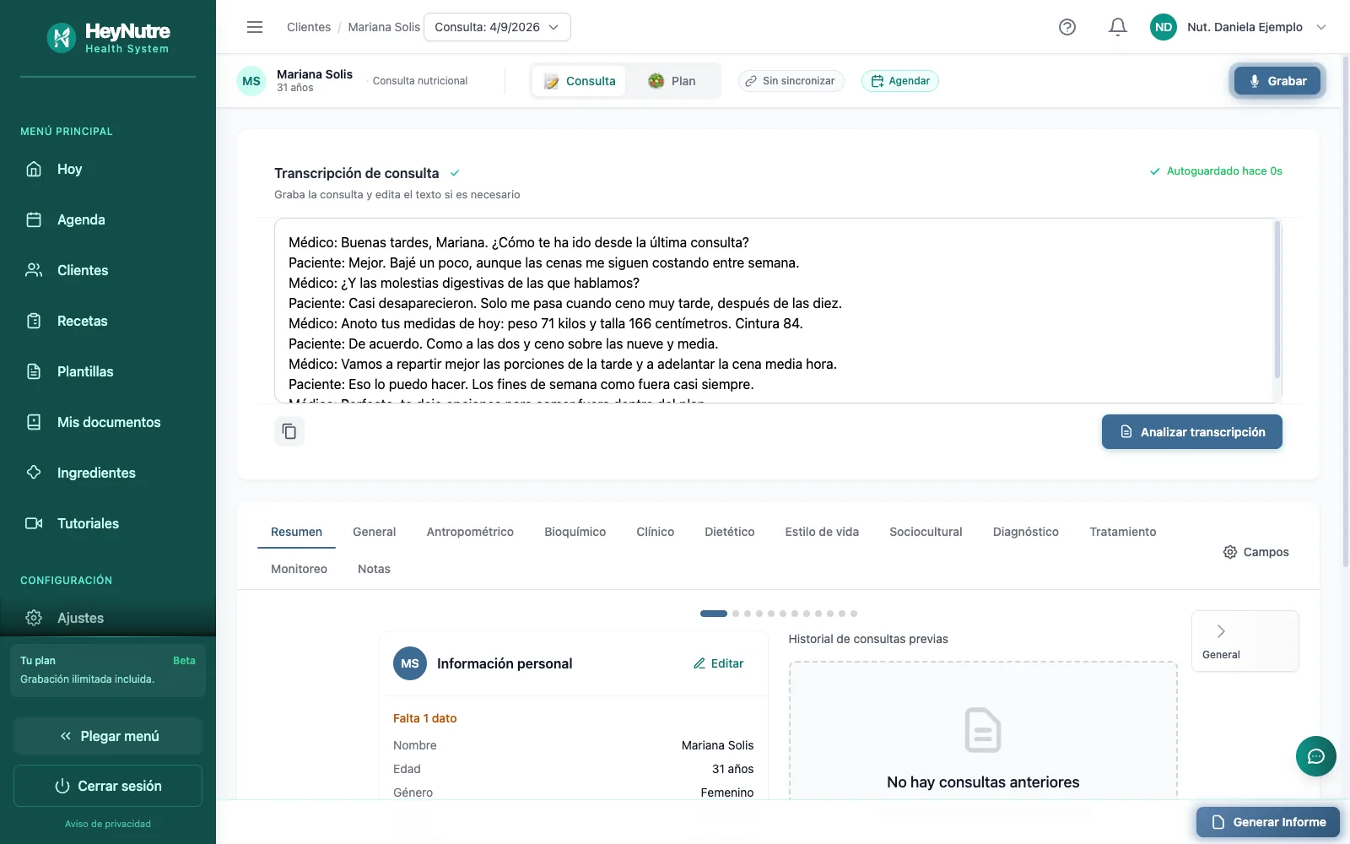The height and width of the screenshot is (844, 1350).
Task: Go to Clientes breadcrumb
Action: tap(309, 27)
